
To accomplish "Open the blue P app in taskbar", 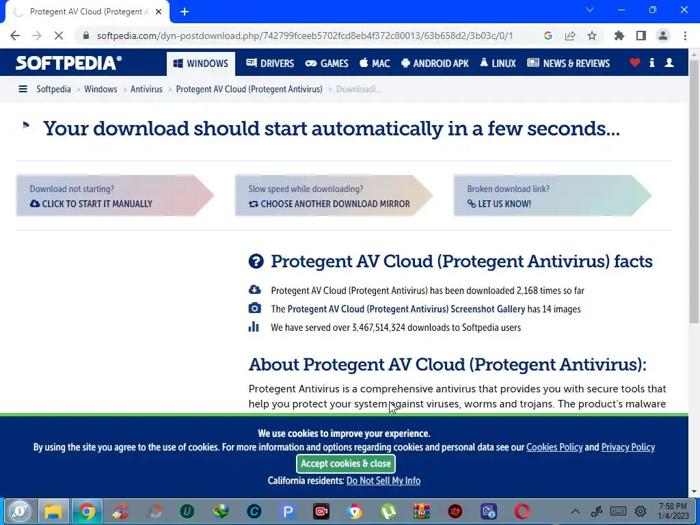I will [288, 511].
